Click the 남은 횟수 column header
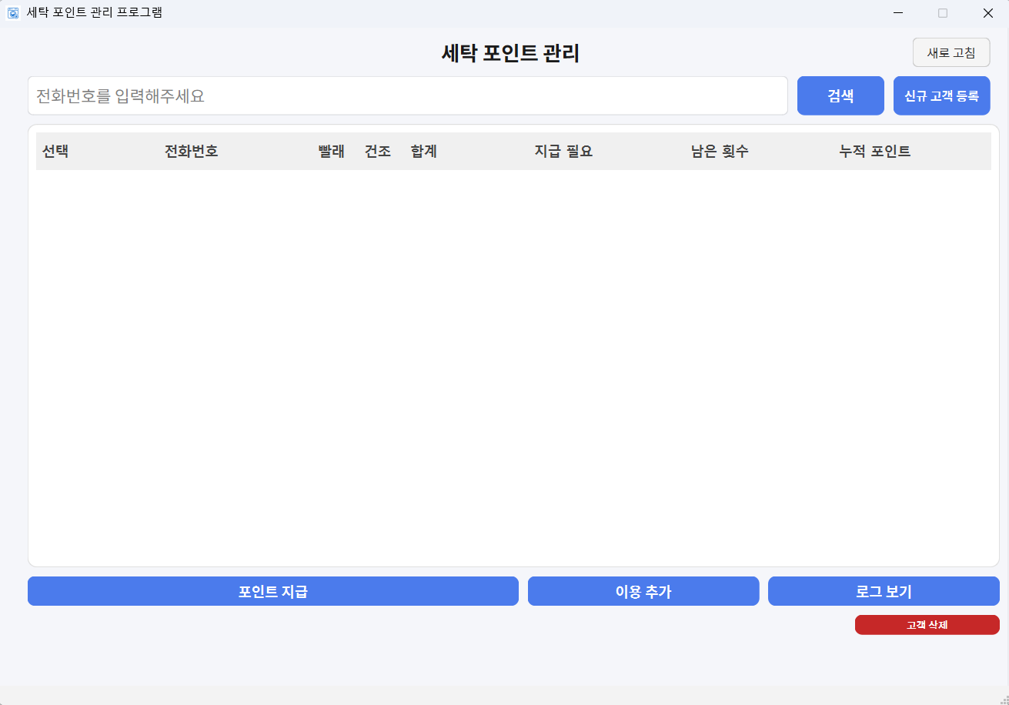Screen dimensions: 1009x705 point(720,152)
